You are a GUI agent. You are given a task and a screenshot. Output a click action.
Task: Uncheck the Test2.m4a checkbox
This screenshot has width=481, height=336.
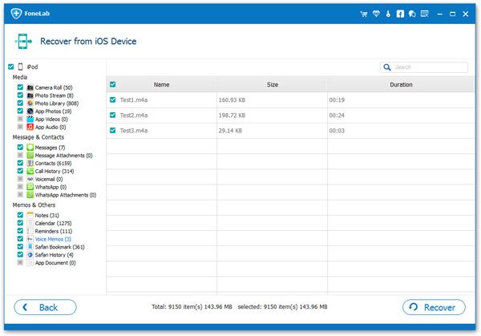[x=112, y=115]
